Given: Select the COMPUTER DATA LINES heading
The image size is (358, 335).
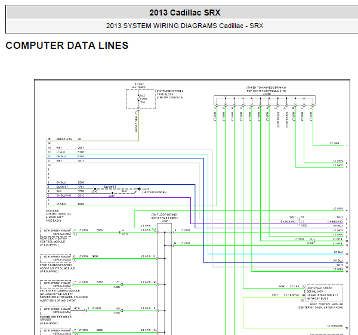Looking at the screenshot, I should click(x=67, y=45).
